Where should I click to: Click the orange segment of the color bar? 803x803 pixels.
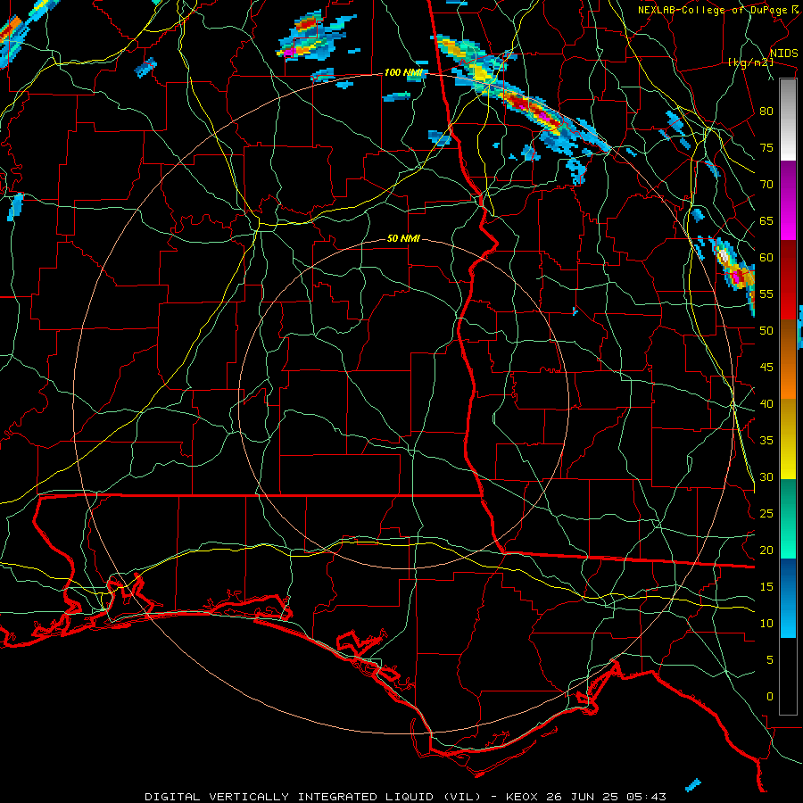pos(788,360)
